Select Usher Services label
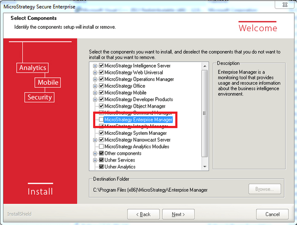The image size is (297, 225). (119, 160)
